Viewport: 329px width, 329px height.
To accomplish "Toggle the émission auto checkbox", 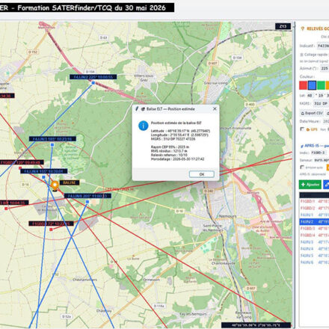I will pyautogui.click(x=302, y=167).
